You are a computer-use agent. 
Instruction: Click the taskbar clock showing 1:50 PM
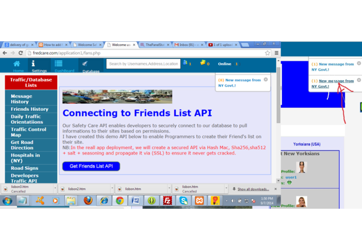point(267,200)
